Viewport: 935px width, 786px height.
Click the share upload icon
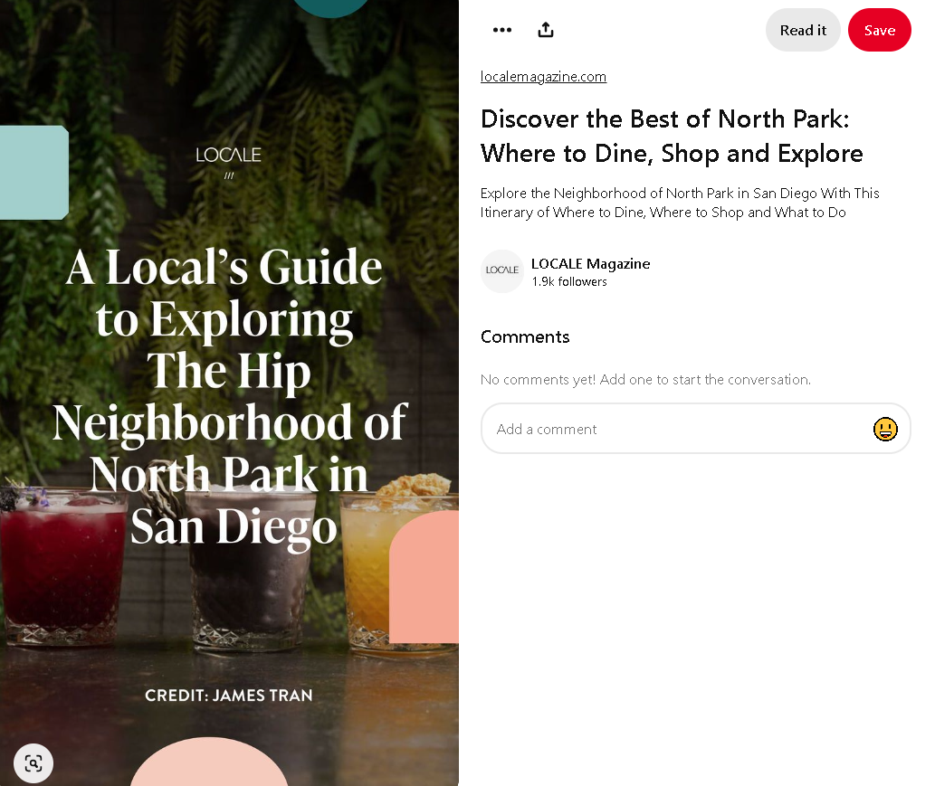[546, 30]
